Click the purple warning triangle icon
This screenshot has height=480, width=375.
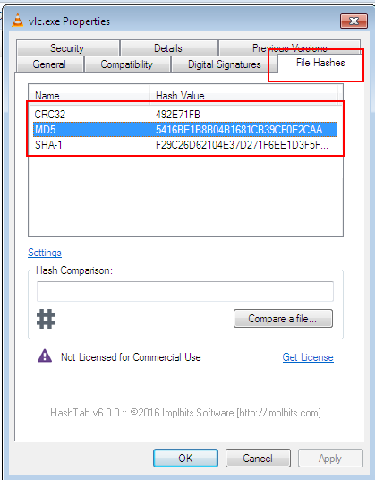coord(45,356)
